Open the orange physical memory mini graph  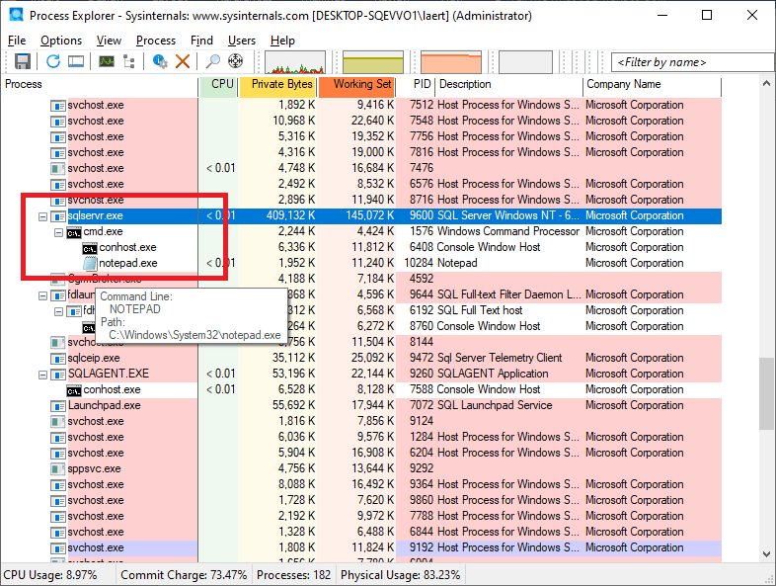pos(451,61)
